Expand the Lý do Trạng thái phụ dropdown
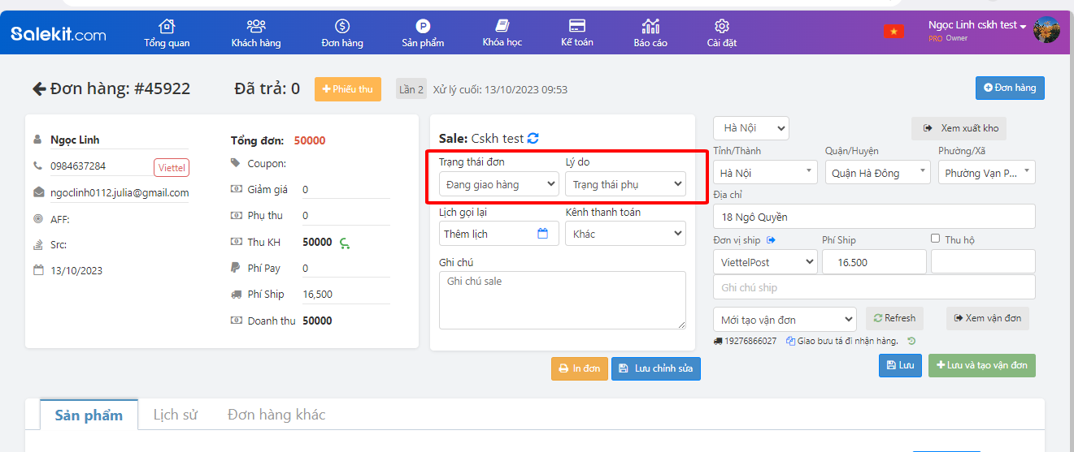Image resolution: width=1074 pixels, height=452 pixels. (625, 184)
